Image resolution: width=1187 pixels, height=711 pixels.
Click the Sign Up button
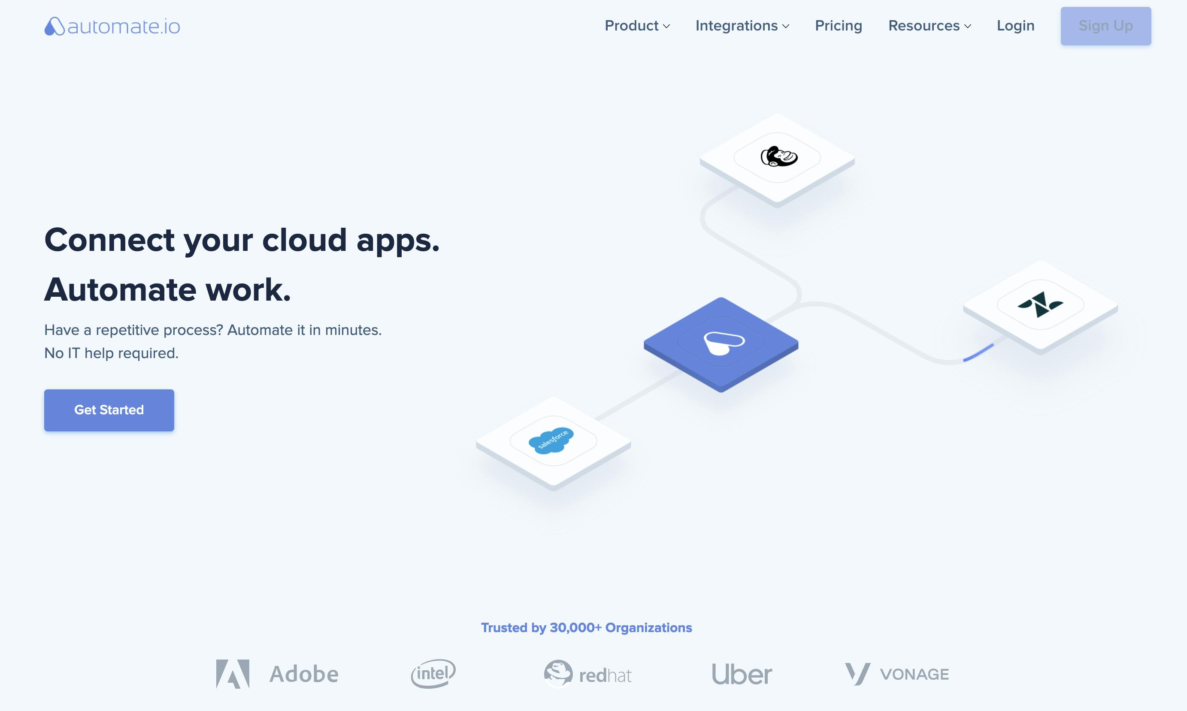(1106, 25)
